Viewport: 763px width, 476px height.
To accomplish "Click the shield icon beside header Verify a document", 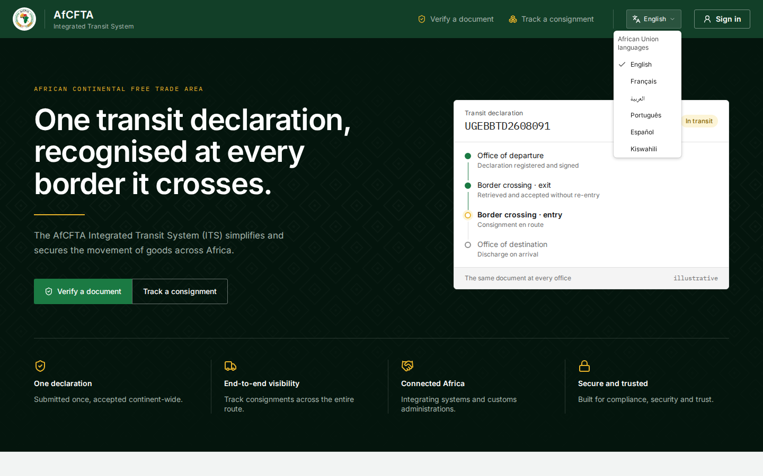I will click(x=422, y=19).
